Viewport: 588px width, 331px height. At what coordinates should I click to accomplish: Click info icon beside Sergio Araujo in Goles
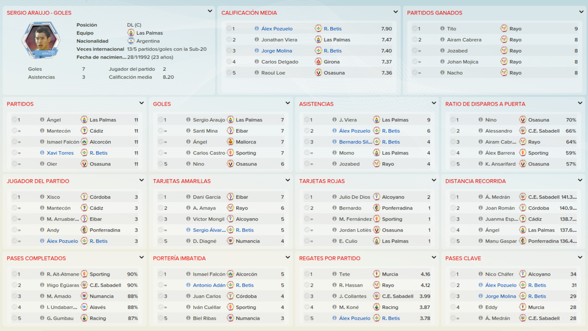(188, 120)
